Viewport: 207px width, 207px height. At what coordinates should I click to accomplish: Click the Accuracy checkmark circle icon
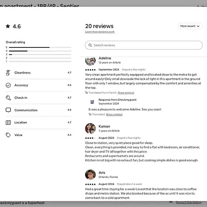(x=8, y=85)
